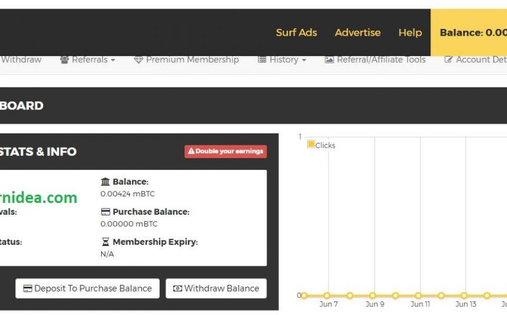Click the Referral/Affiliate Tools image icon

pyautogui.click(x=329, y=60)
